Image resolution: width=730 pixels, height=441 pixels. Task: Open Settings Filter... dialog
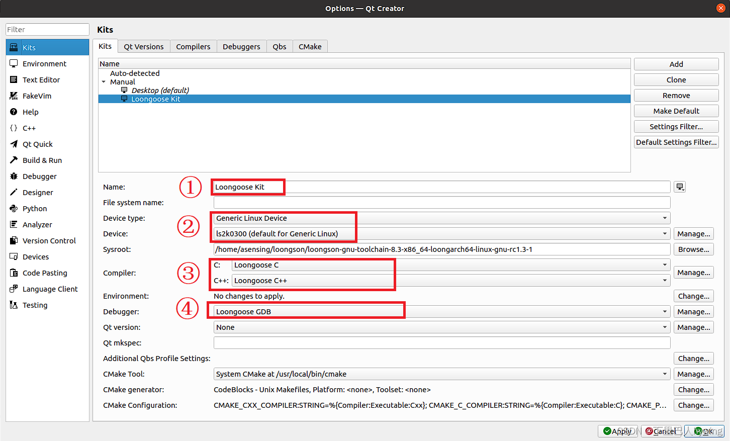tap(676, 126)
